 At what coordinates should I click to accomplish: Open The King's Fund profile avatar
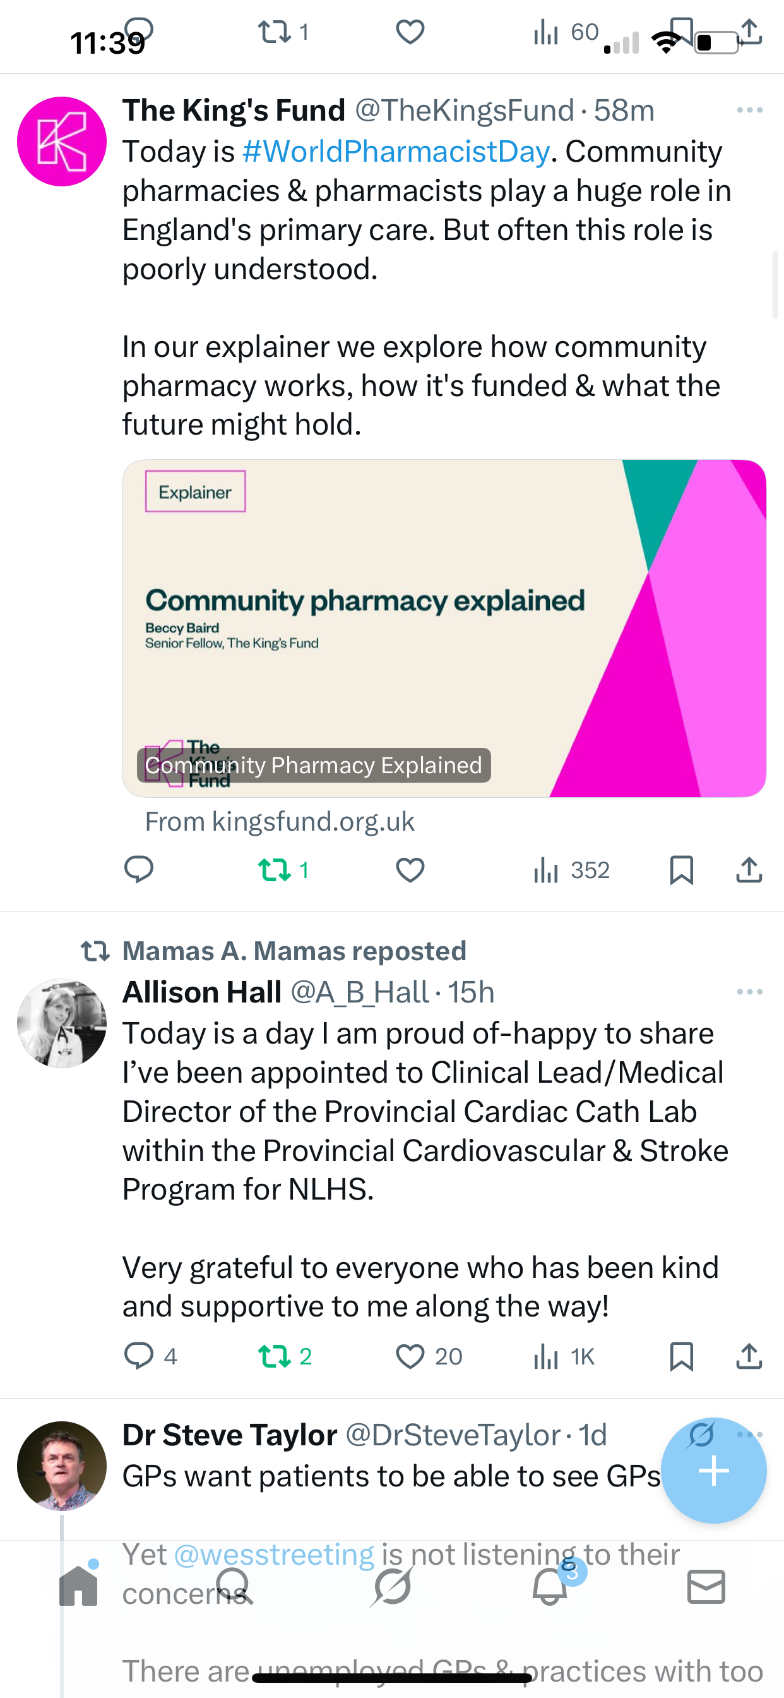click(62, 141)
